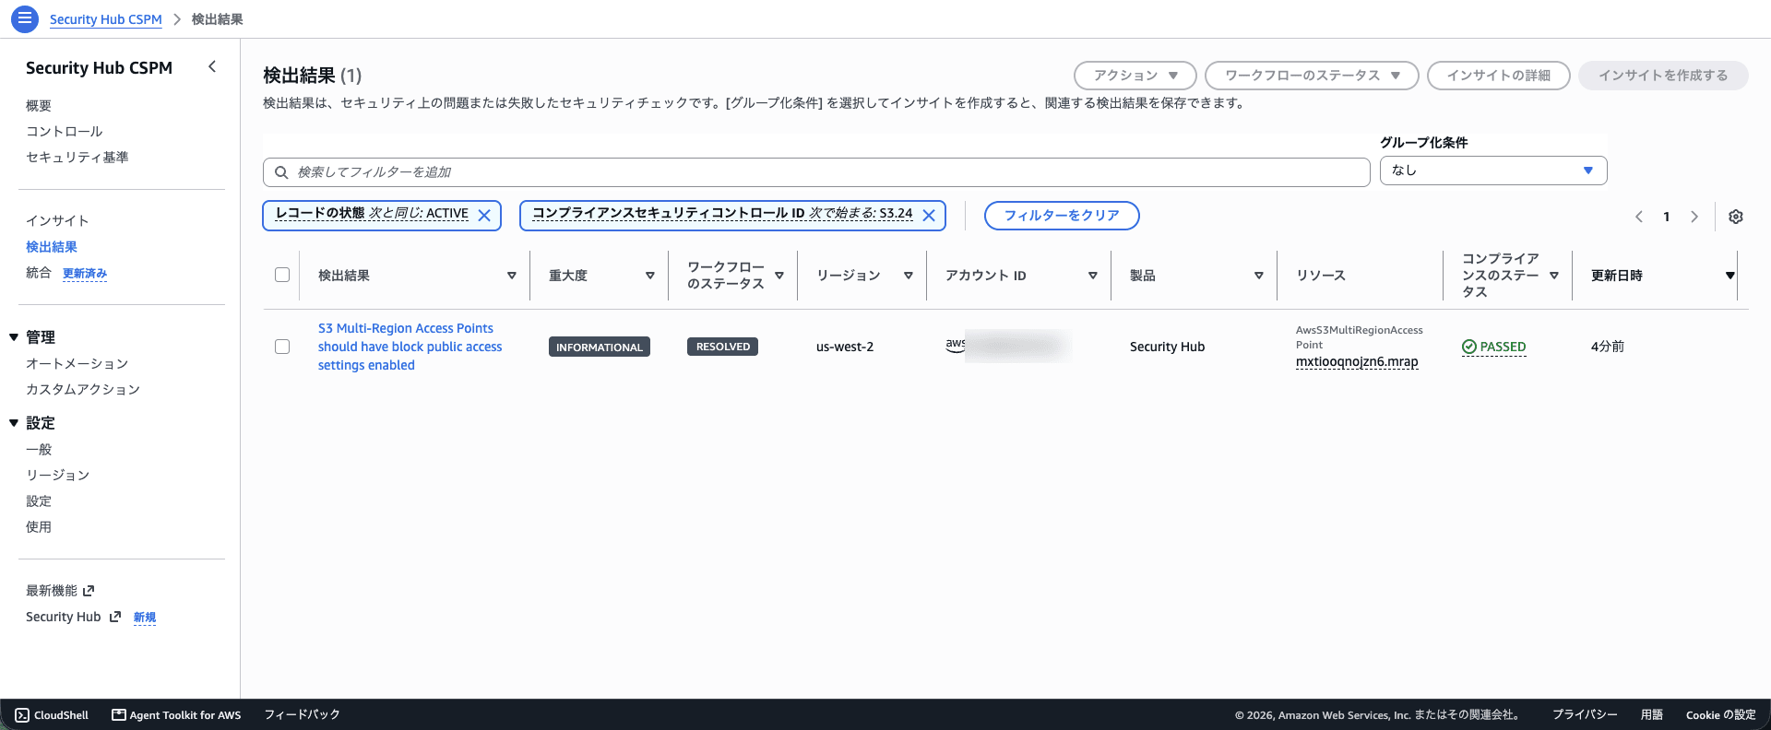Click 新規 badge next to Security Hub
The image size is (1771, 730).
(145, 618)
